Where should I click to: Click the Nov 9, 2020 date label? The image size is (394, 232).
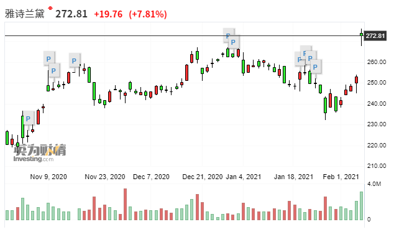(x=48, y=177)
